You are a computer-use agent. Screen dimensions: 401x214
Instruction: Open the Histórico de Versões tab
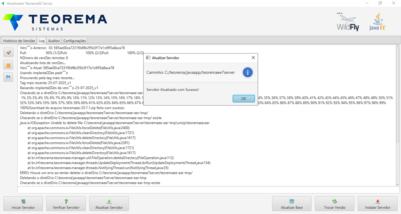19,41
